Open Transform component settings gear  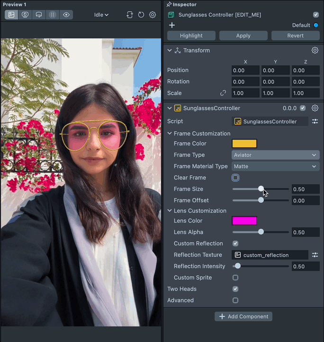315,50
